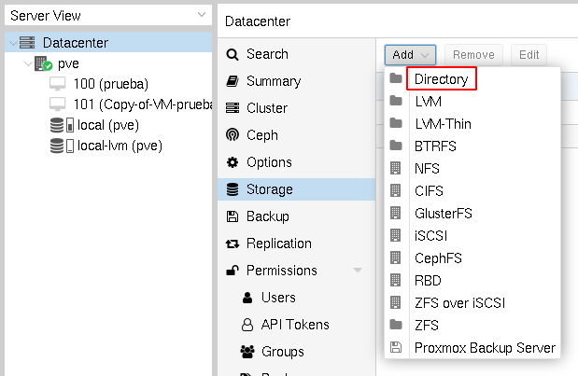Select the Datacenter tree item
578x376 pixels.
[108, 43]
